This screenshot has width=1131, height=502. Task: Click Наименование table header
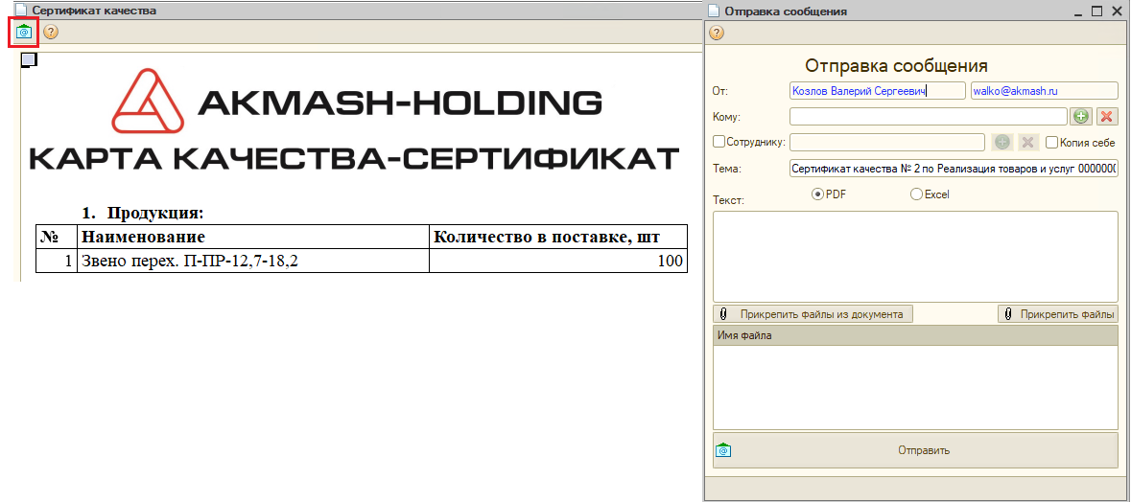(x=253, y=237)
